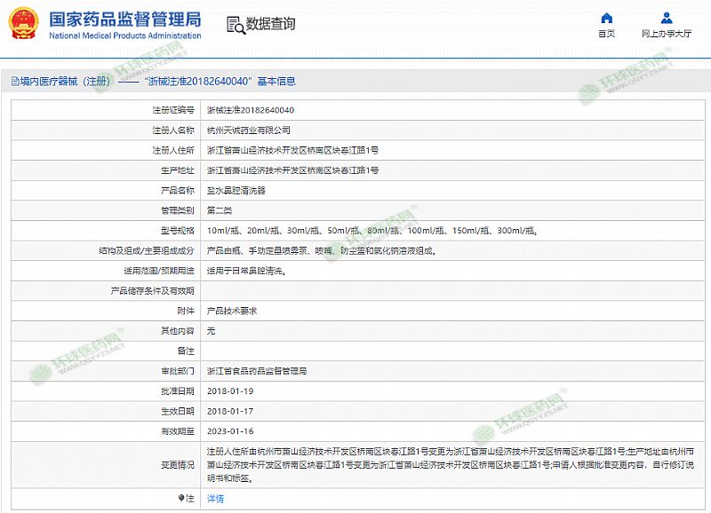Screen dimensions: 711x513
Task: Click the 网上办事大厅 person icon
Action: tap(667, 18)
